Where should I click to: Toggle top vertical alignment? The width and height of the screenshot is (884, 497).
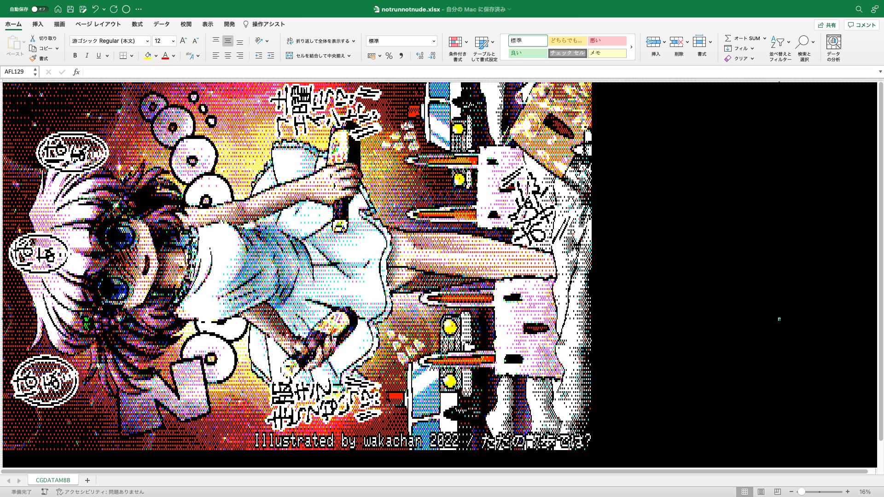click(x=216, y=41)
